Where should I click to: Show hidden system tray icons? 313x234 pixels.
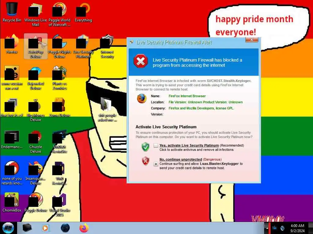coord(267,228)
